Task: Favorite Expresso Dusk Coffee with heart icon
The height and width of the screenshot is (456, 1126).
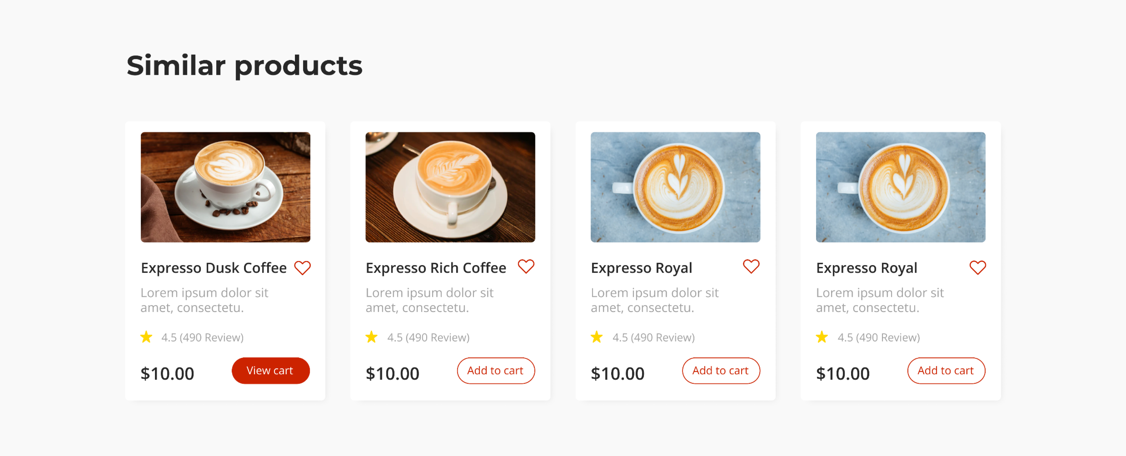Action: click(302, 267)
